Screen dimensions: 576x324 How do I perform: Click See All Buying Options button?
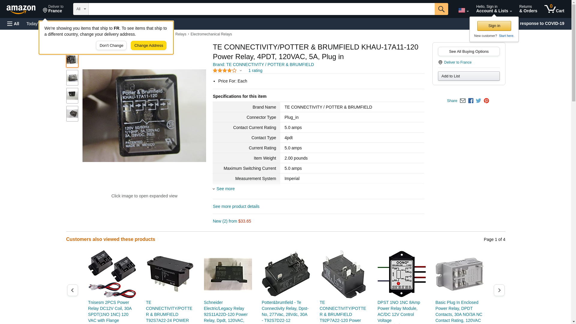tap(469, 51)
